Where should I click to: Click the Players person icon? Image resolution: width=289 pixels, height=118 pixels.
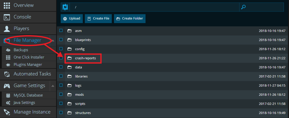[7, 29]
